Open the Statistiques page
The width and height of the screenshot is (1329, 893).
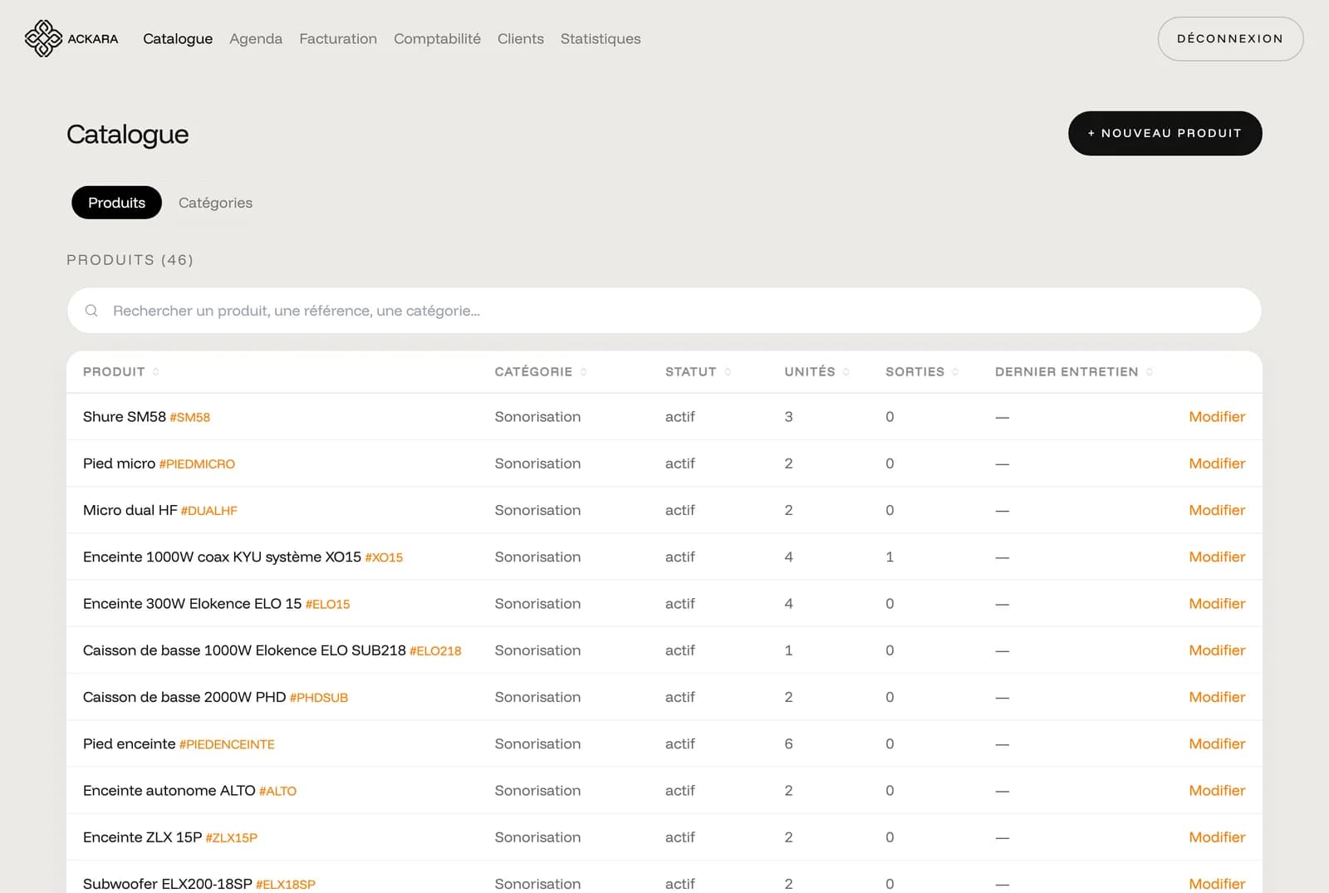601,39
